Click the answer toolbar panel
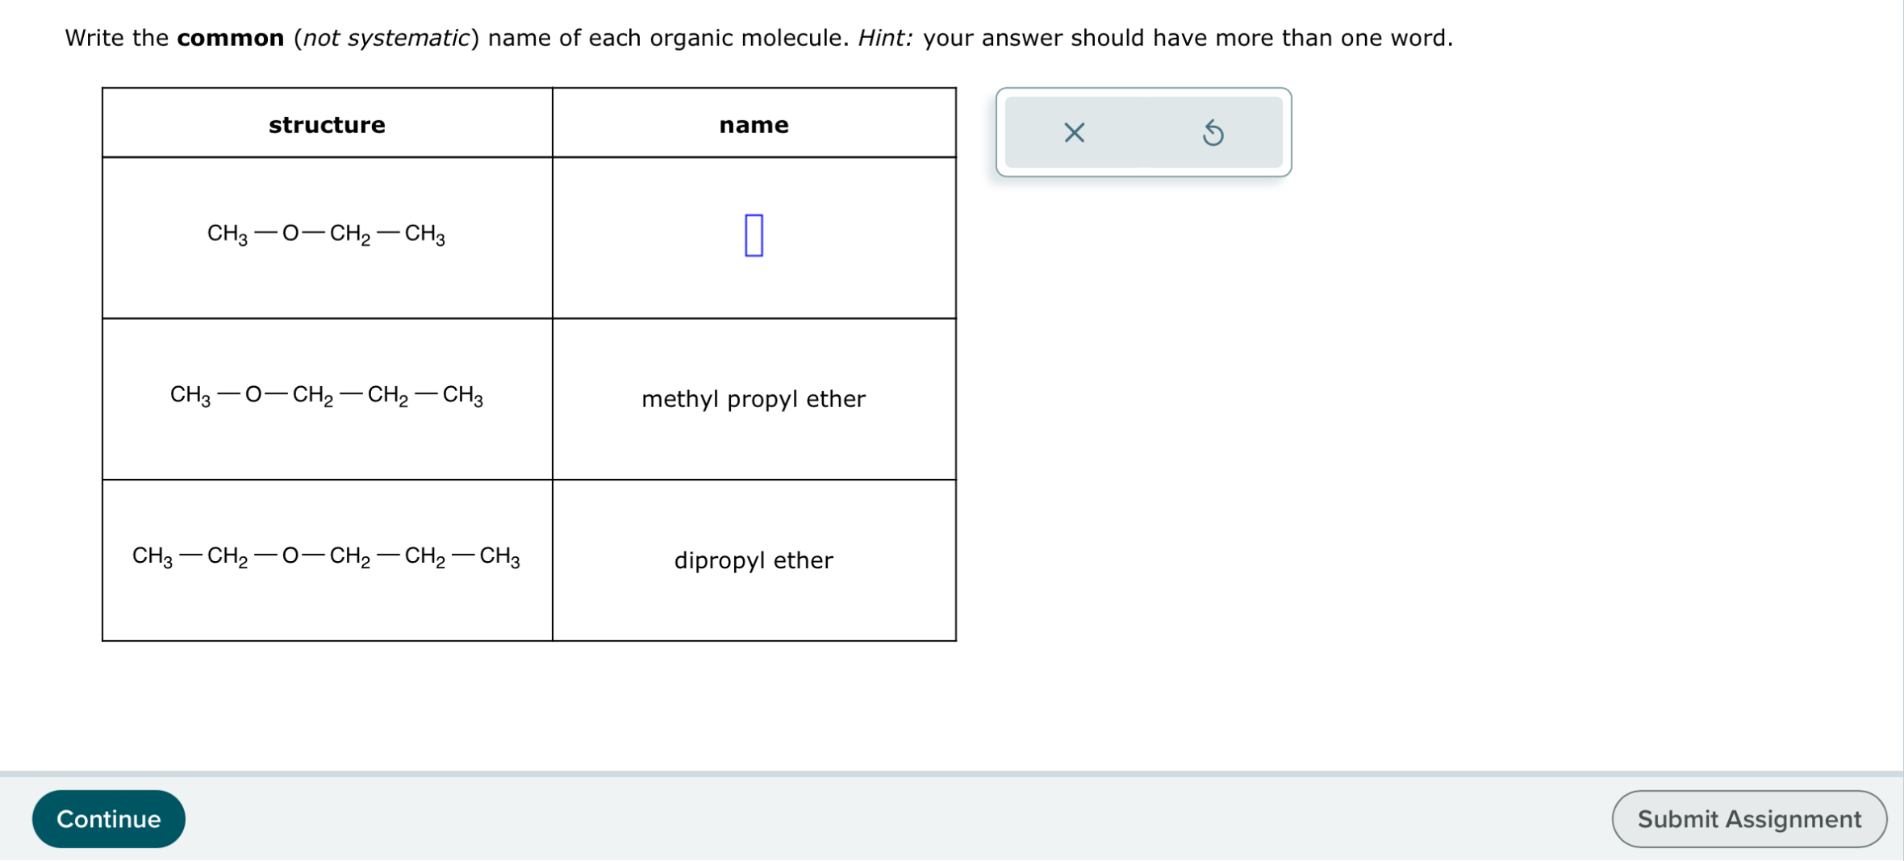 coord(1143,134)
